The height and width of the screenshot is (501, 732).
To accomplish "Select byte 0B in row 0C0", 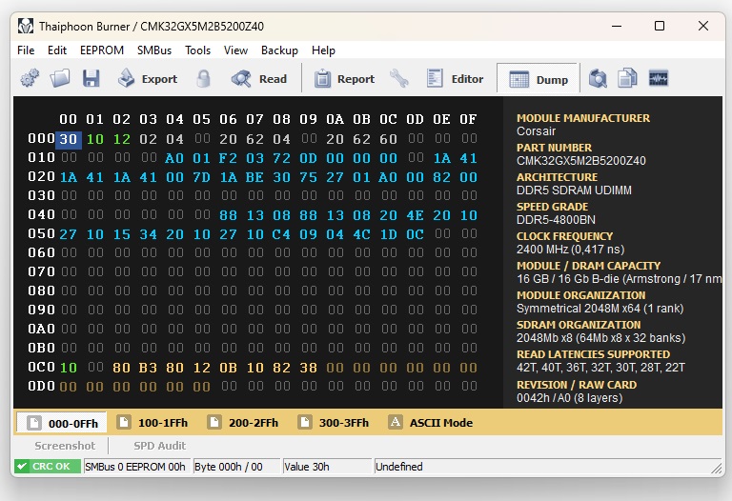I will coord(229,368).
